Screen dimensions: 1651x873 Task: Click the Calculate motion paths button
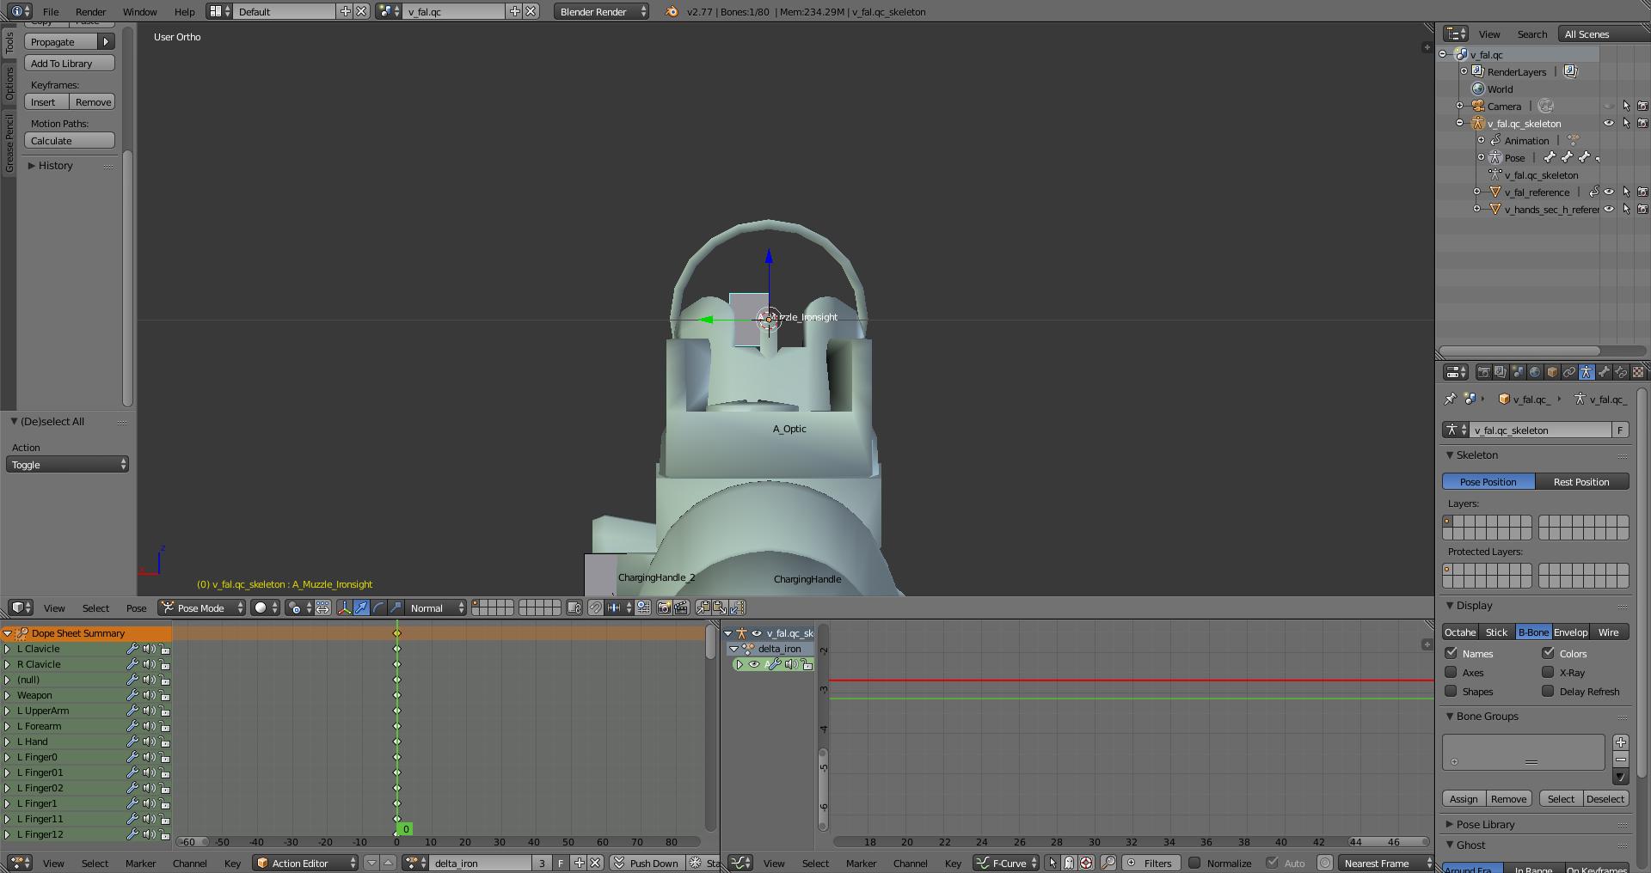70,140
